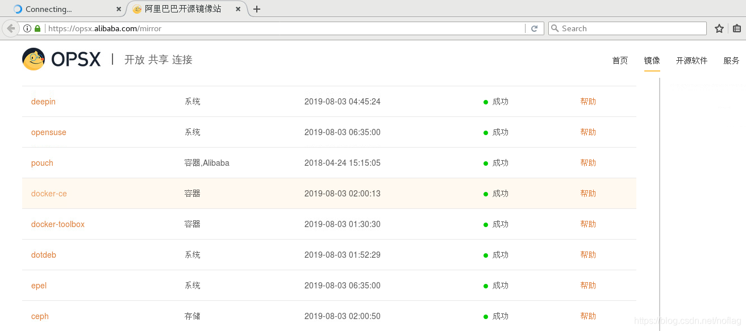The image size is (746, 331).
Task: Open the pouch mirror link
Action: (x=42, y=163)
